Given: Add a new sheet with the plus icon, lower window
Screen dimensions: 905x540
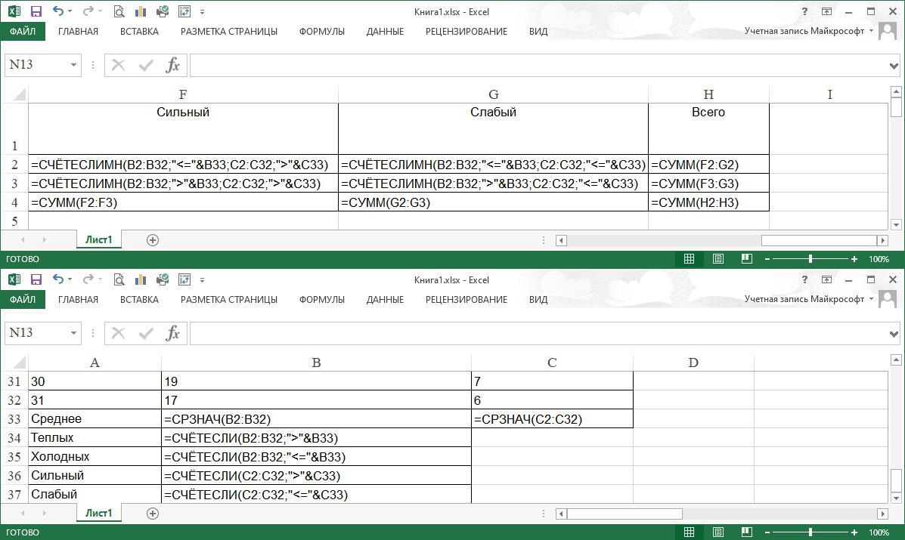Looking at the screenshot, I should (153, 513).
